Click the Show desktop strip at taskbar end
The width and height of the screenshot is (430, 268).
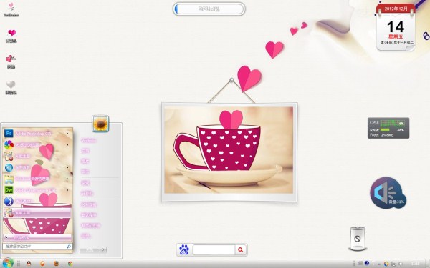(x=428, y=264)
